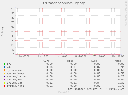Click system/var max value 1.32
This screenshot has width=128, height=95.
[x=121, y=83]
